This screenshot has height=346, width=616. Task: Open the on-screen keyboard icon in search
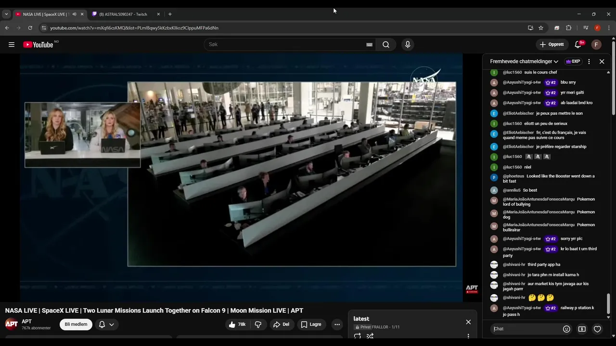tap(369, 45)
